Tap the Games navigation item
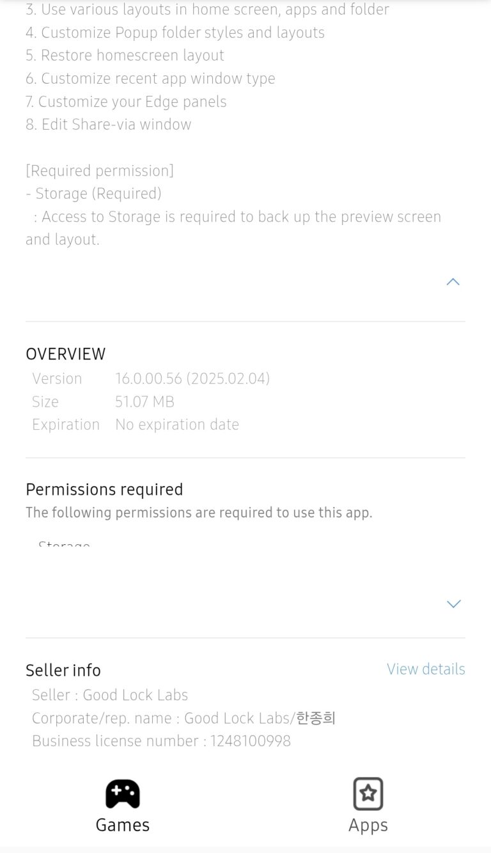 point(122,806)
